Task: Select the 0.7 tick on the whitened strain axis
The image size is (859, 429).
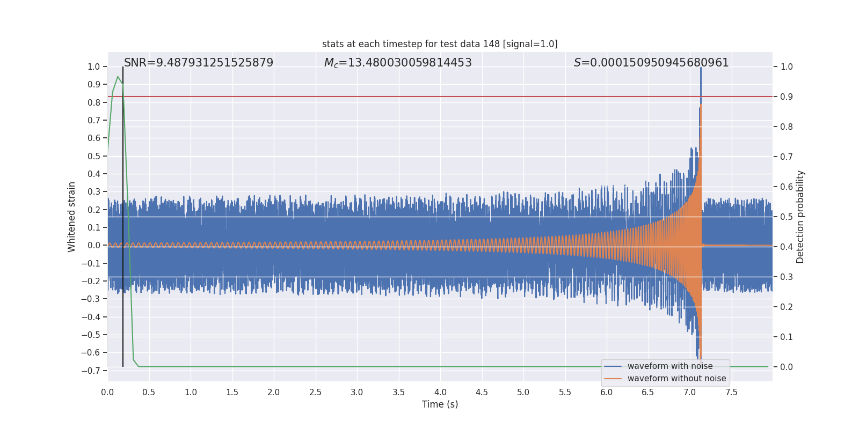Action: pyautogui.click(x=94, y=120)
